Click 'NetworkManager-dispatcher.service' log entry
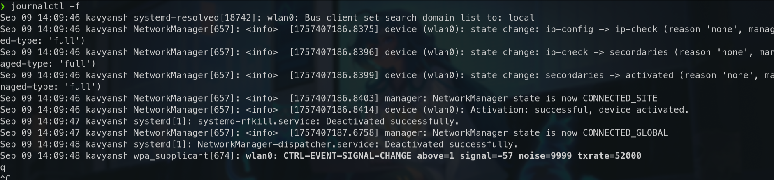The height and width of the screenshot is (180, 774). [285, 145]
